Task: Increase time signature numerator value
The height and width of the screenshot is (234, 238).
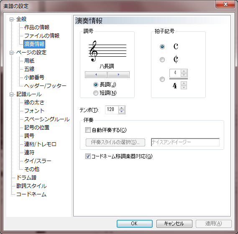Action: [184, 71]
